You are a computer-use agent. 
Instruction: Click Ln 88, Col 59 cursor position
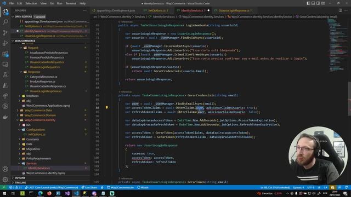pyautogui.click(x=275, y=187)
